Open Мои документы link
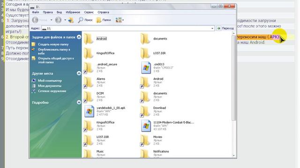The height and width of the screenshot is (168, 300). [50, 86]
